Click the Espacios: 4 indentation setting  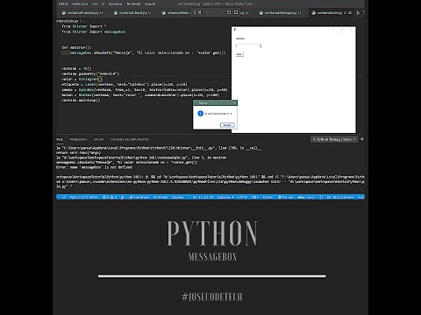pyautogui.click(x=225, y=198)
